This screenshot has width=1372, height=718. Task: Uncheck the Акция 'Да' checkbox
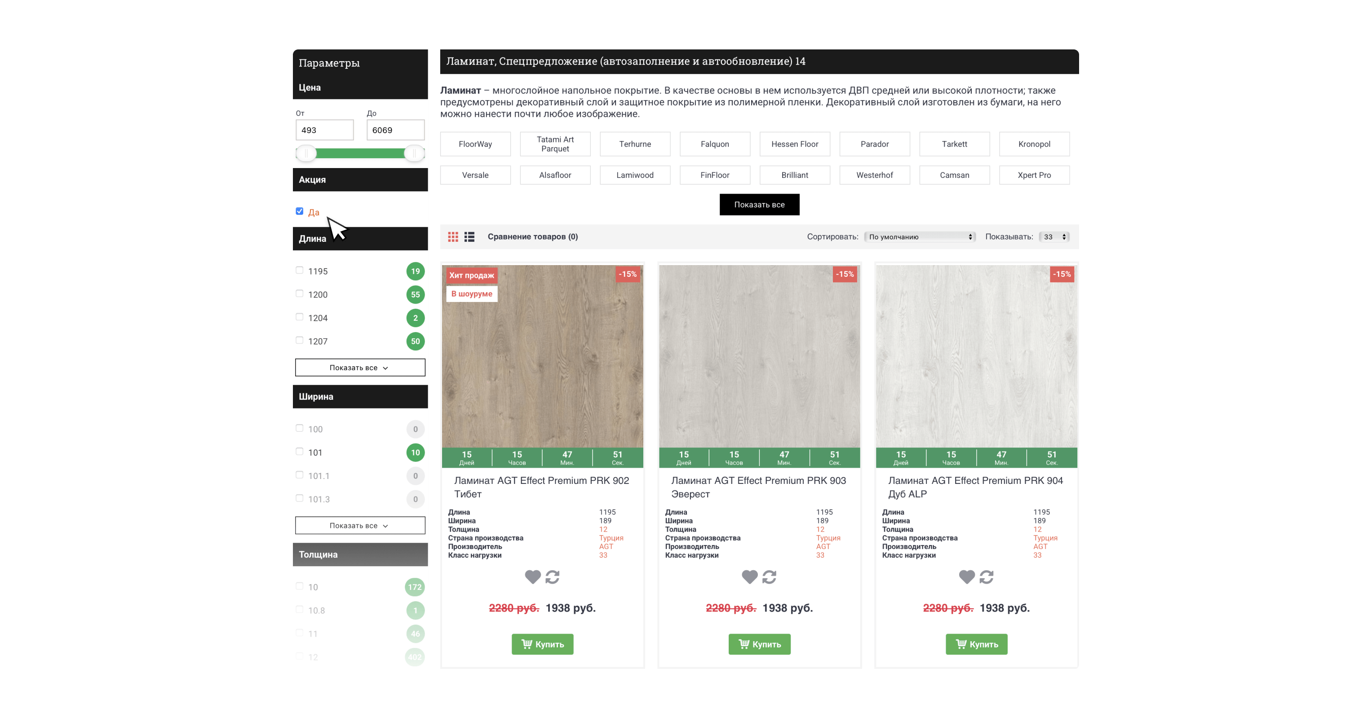(299, 211)
